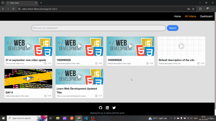
Task: Click browser back arrow
Action: click(3, 9)
